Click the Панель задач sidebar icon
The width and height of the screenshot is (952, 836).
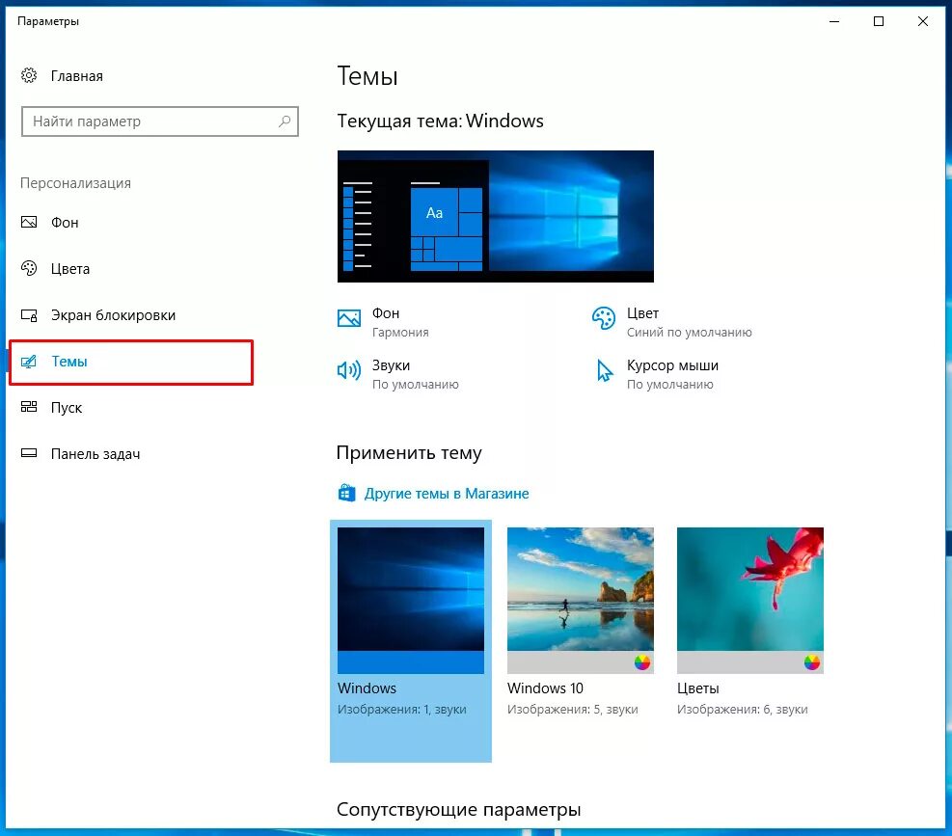coord(29,453)
